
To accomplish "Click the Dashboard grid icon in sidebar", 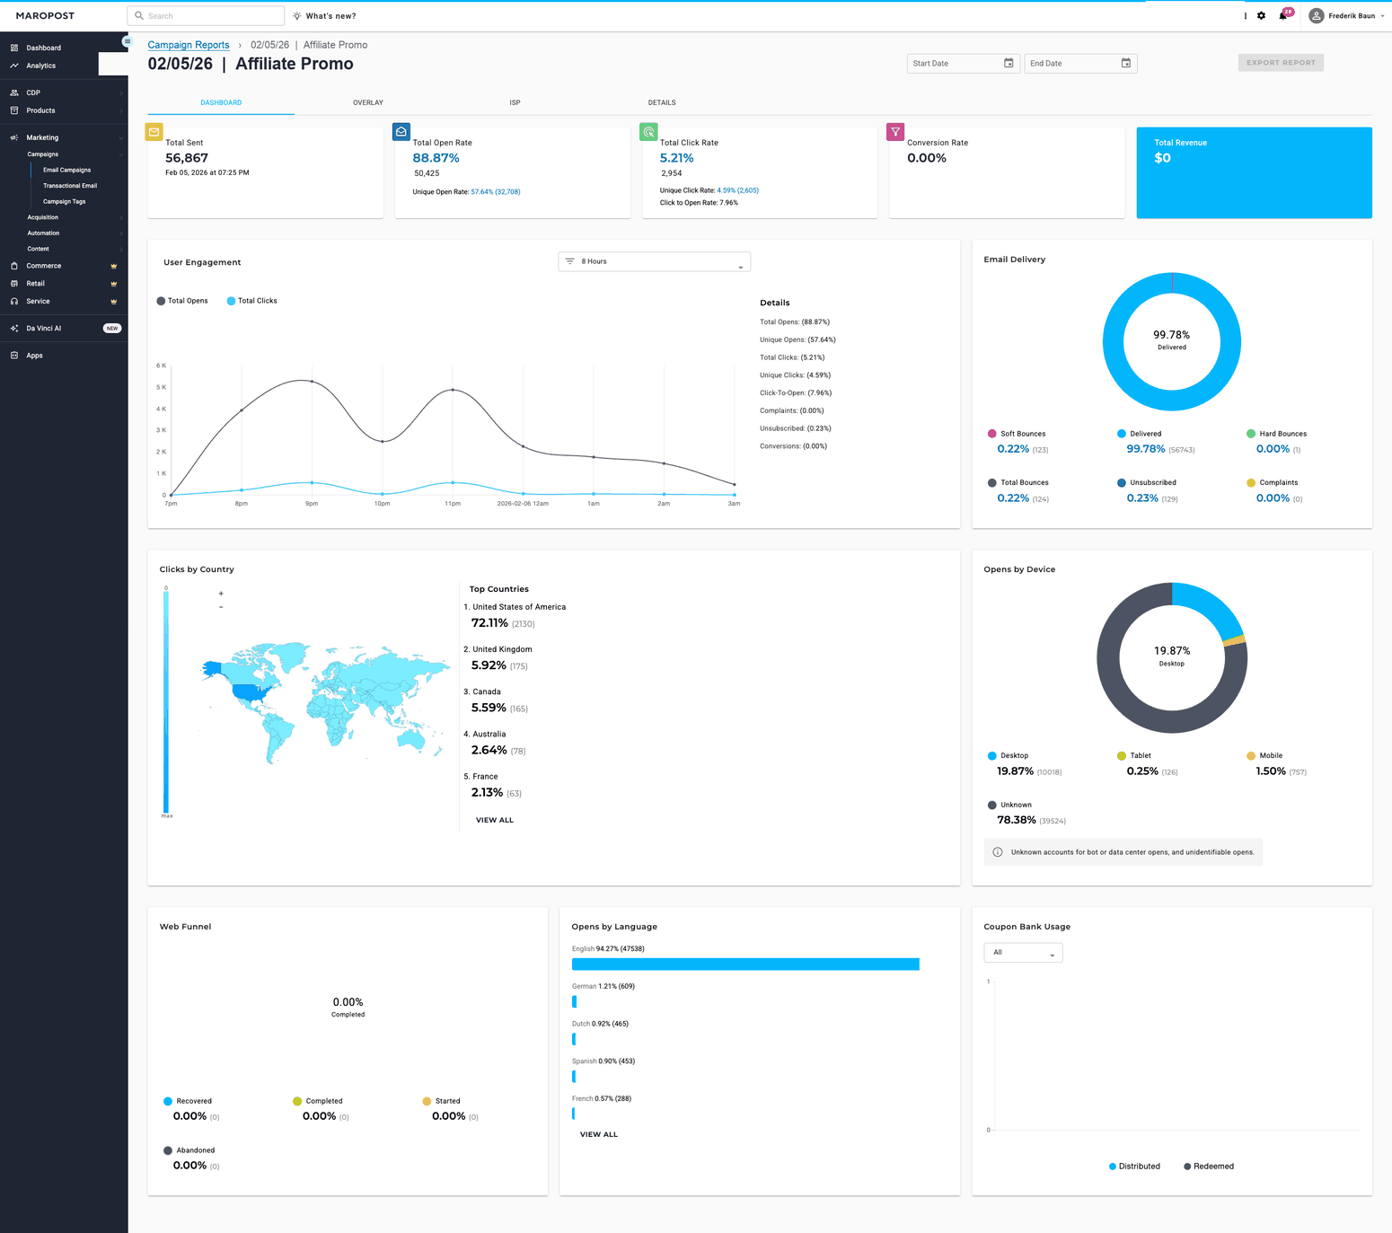I will coord(14,48).
